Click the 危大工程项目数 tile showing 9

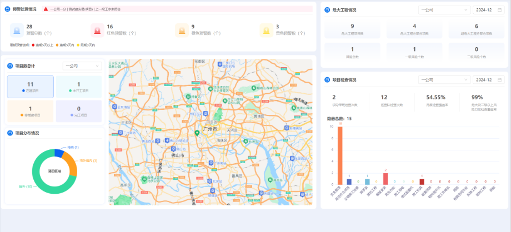pyautogui.click(x=352, y=29)
